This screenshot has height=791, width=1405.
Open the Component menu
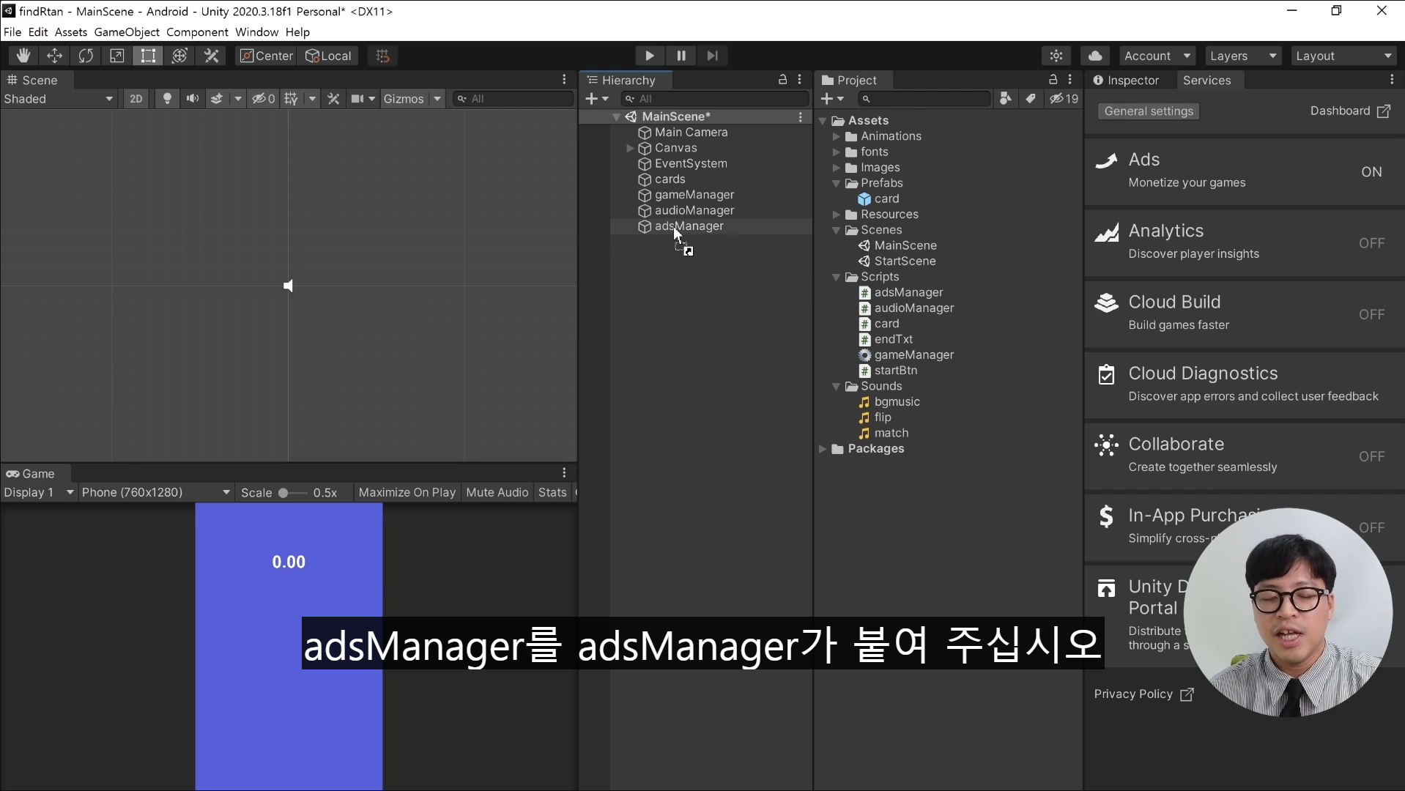pyautogui.click(x=197, y=32)
